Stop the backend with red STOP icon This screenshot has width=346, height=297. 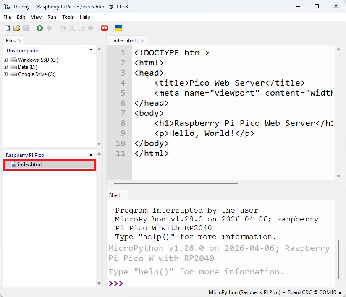(105, 28)
